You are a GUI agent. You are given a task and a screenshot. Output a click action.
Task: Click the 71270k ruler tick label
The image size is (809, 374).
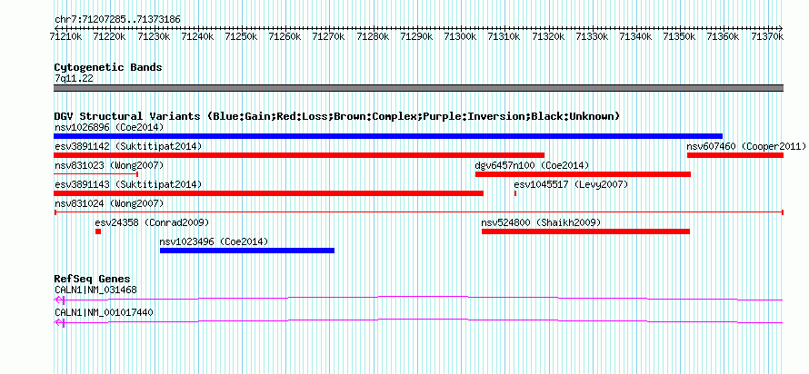tap(328, 36)
